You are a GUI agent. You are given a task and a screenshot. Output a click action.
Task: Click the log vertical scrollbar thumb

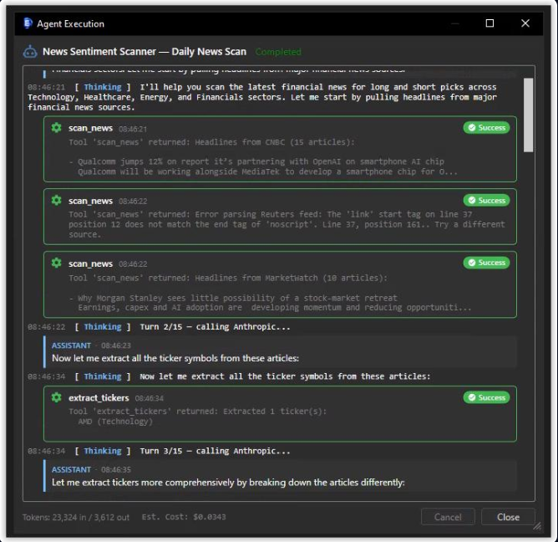pyautogui.click(x=528, y=115)
